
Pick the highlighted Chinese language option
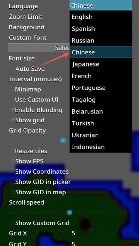click(x=101, y=52)
